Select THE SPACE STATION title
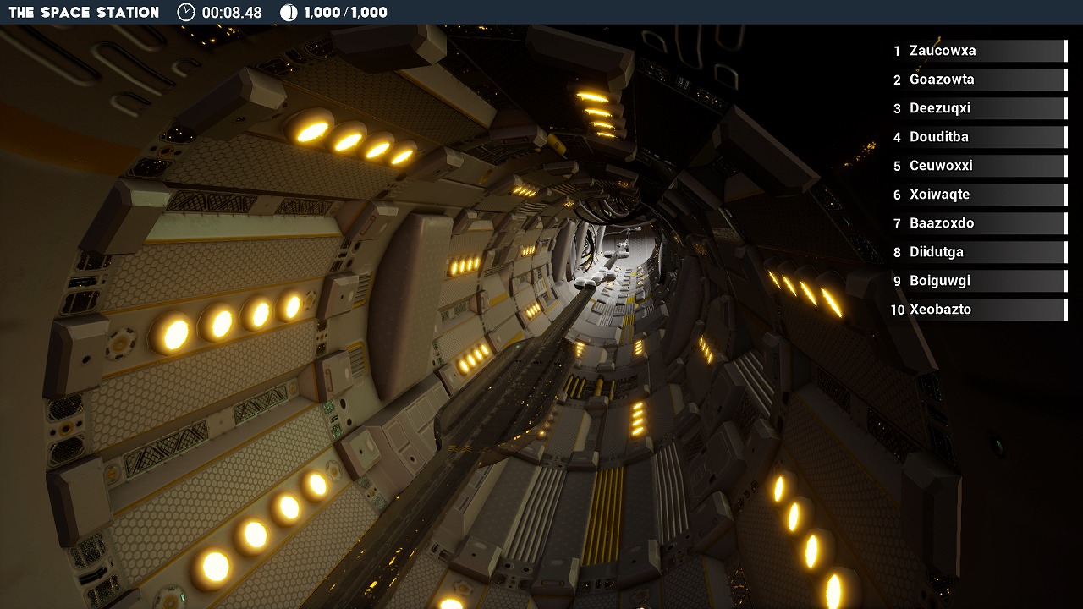 (84, 12)
